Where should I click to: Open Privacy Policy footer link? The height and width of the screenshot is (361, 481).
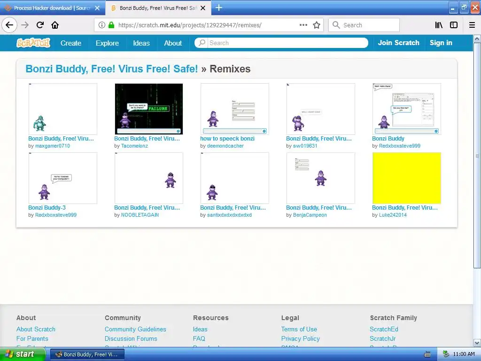coord(301,338)
